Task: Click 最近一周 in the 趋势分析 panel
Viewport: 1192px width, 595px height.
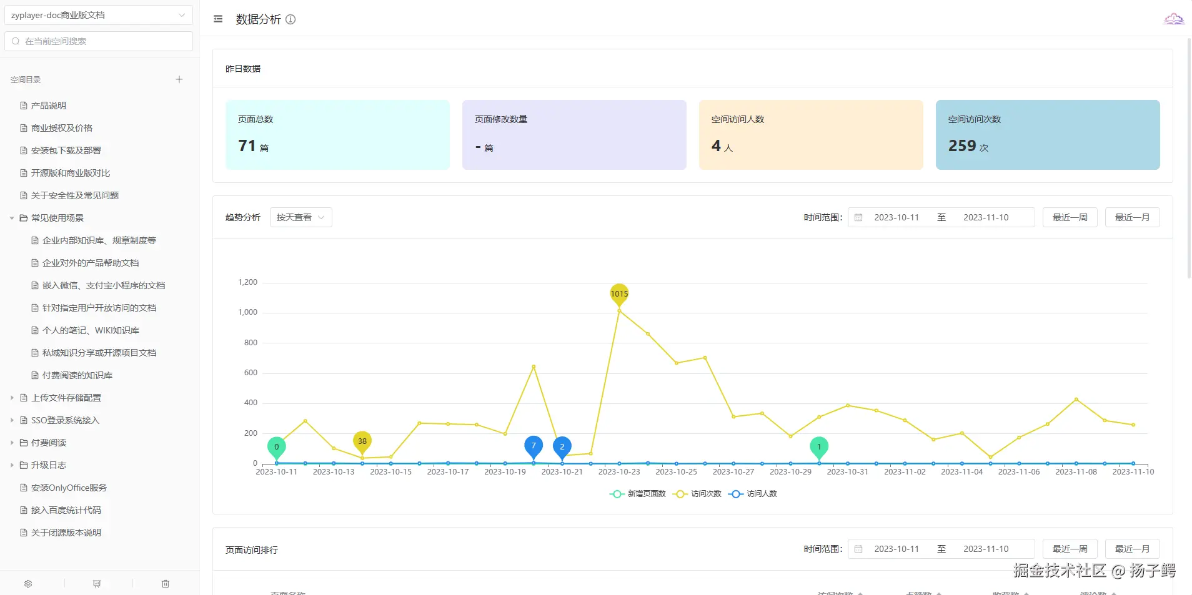Action: [1070, 217]
